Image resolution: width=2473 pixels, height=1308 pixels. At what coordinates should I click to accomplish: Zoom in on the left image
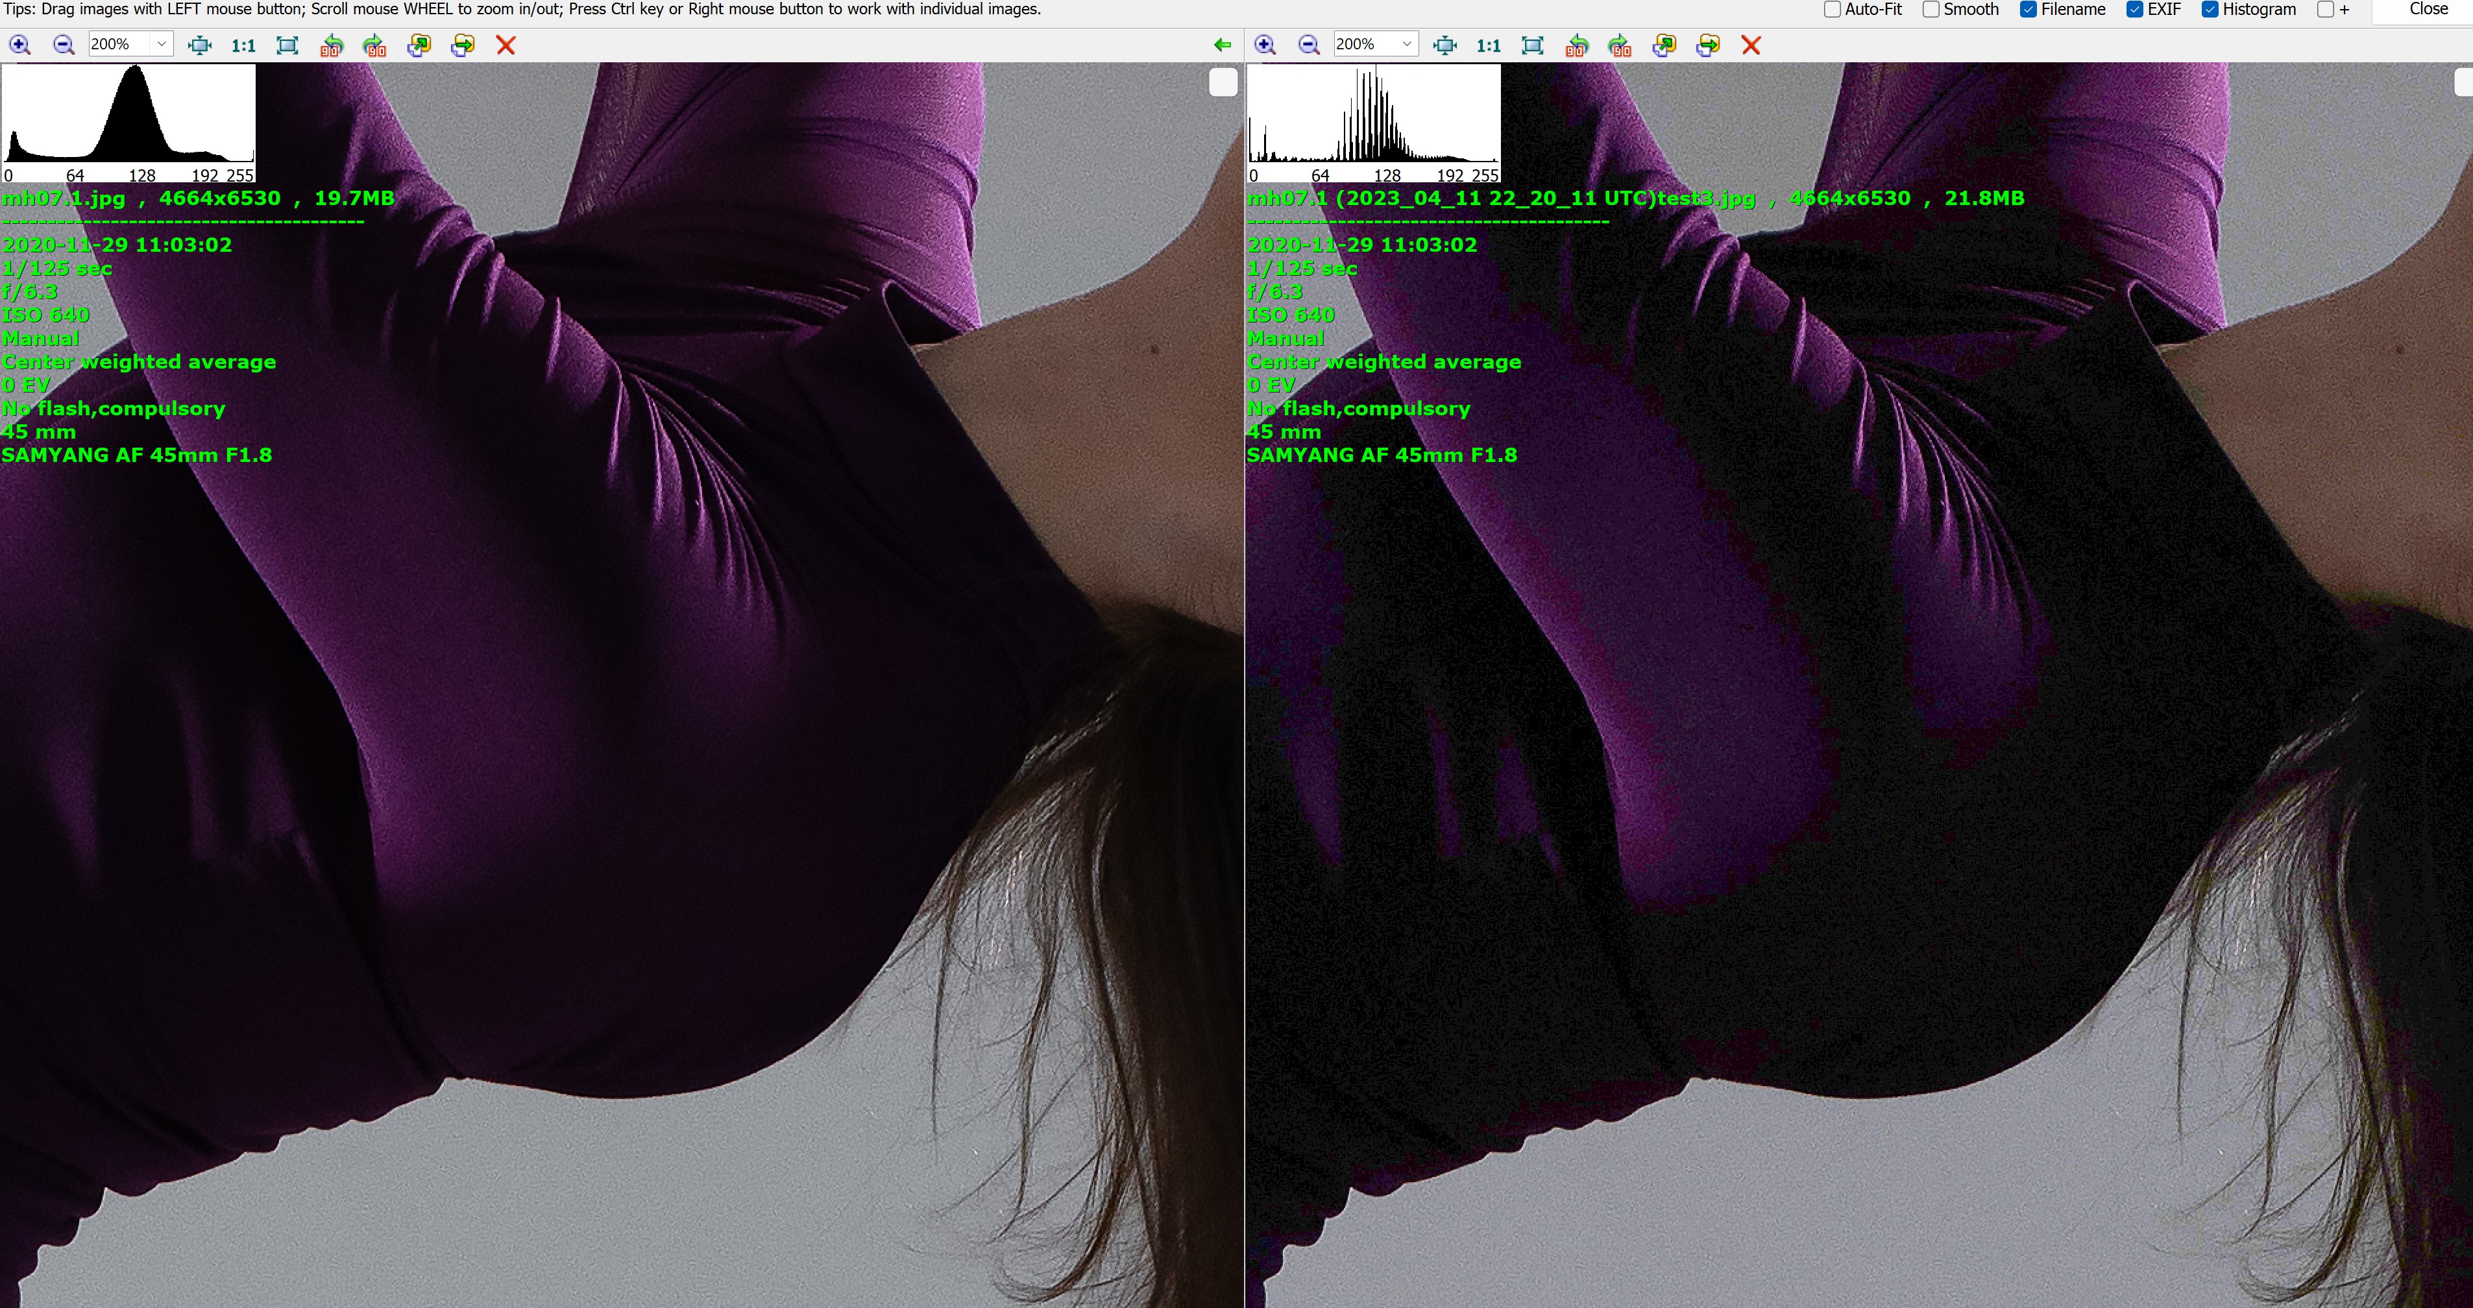[20, 45]
